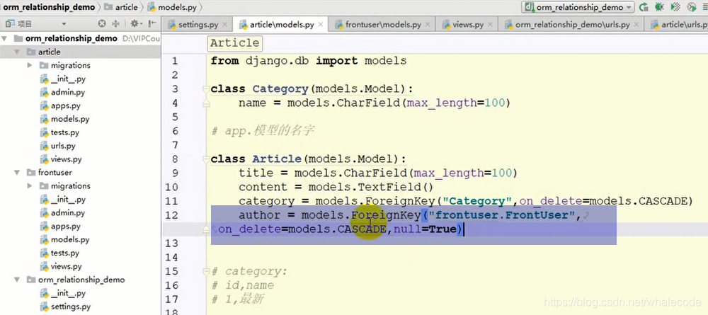The width and height of the screenshot is (708, 315).
Task: Close the frontuser\models.py tab
Action: 428,25
